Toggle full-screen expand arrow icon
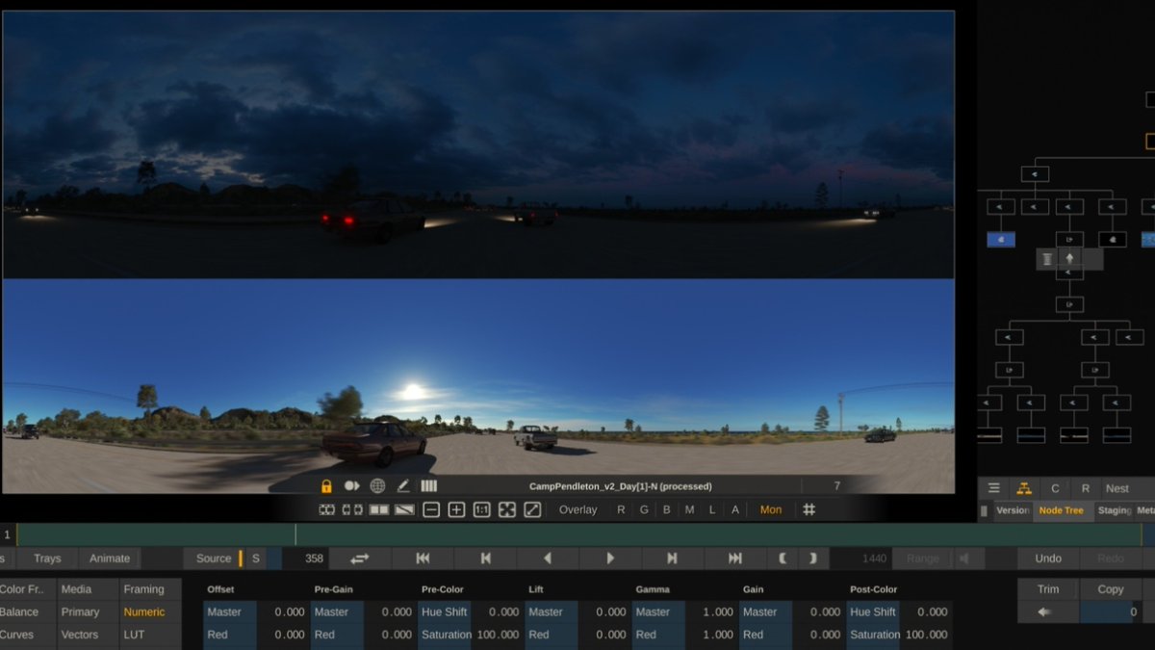This screenshot has height=650, width=1155. pos(532,509)
